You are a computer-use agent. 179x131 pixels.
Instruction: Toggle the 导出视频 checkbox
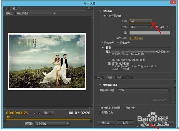102,43
